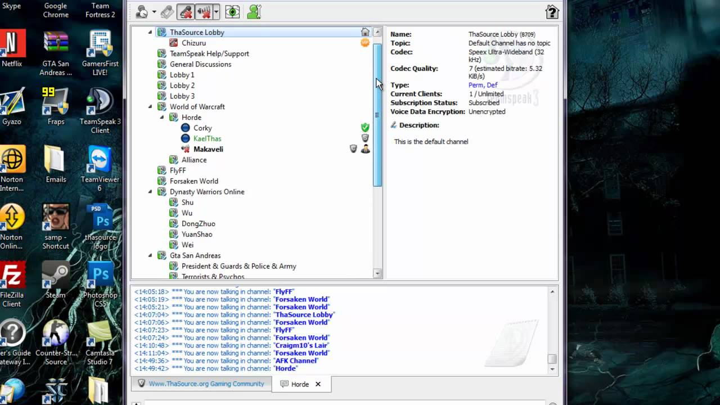
Task: Open the samp - Shortcut desktop icon
Action: pyautogui.click(x=56, y=227)
